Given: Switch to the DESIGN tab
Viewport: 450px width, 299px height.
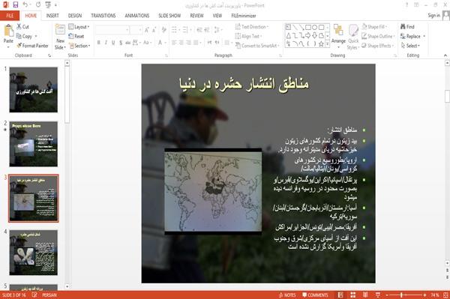Looking at the screenshot, I should click(x=75, y=16).
